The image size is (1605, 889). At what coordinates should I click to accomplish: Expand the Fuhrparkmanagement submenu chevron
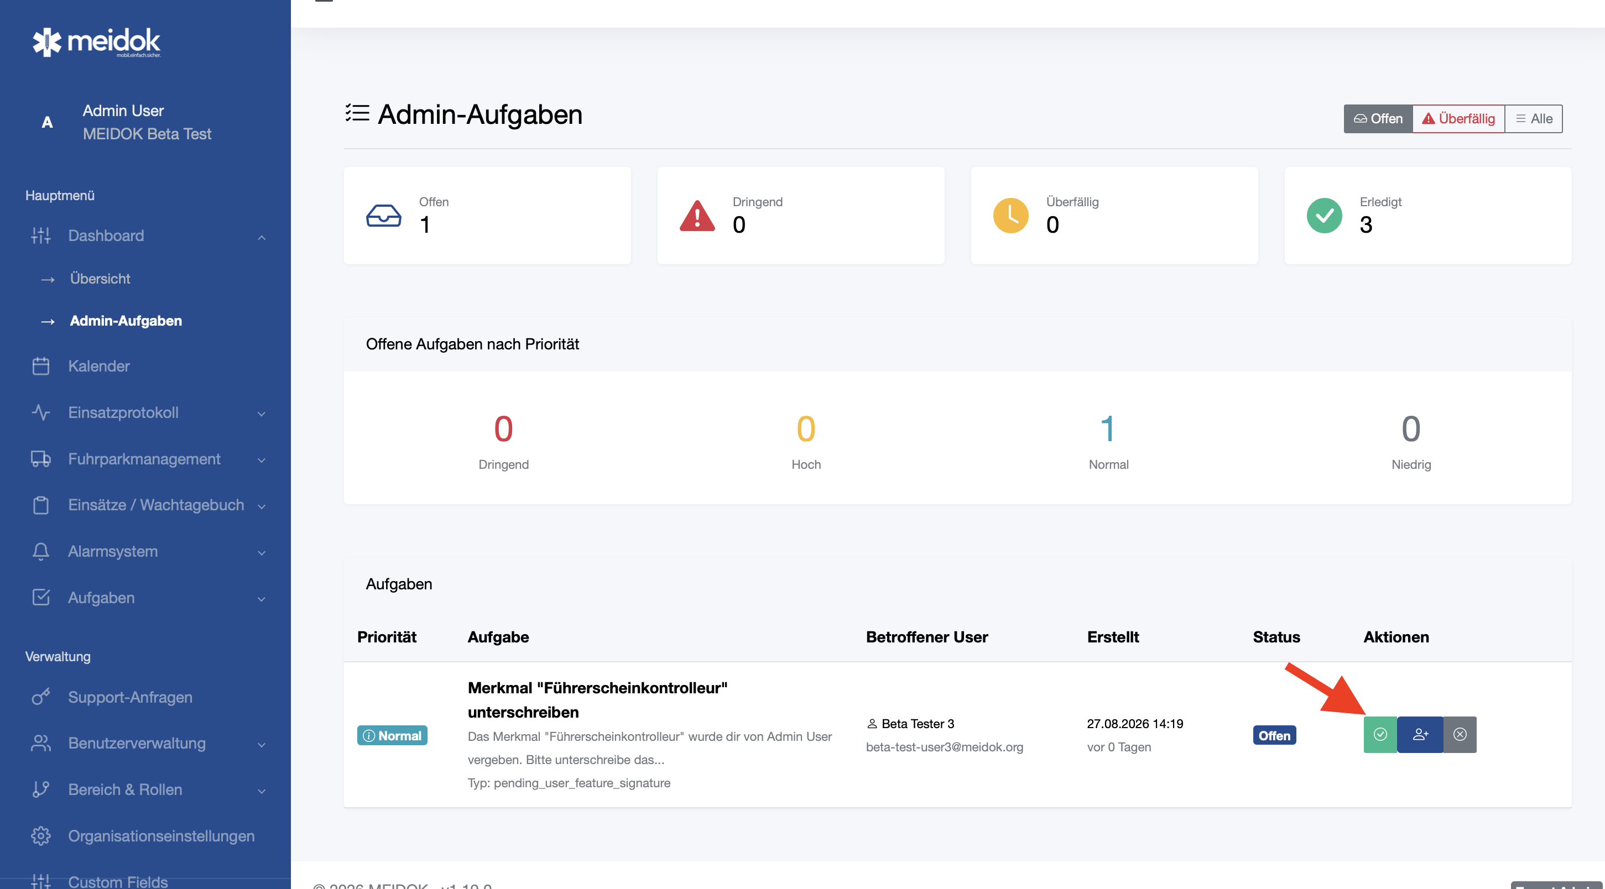pyautogui.click(x=262, y=461)
